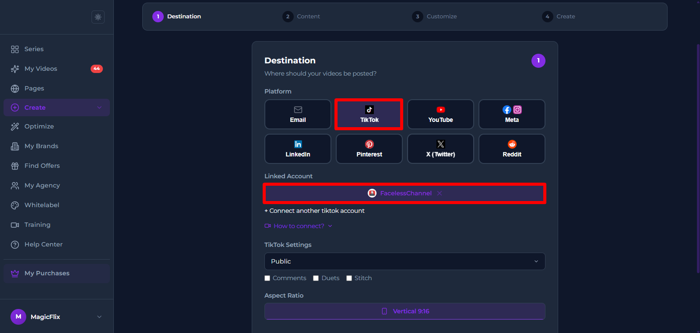Click the Series grid icon in sidebar
700x333 pixels.
tap(15, 49)
